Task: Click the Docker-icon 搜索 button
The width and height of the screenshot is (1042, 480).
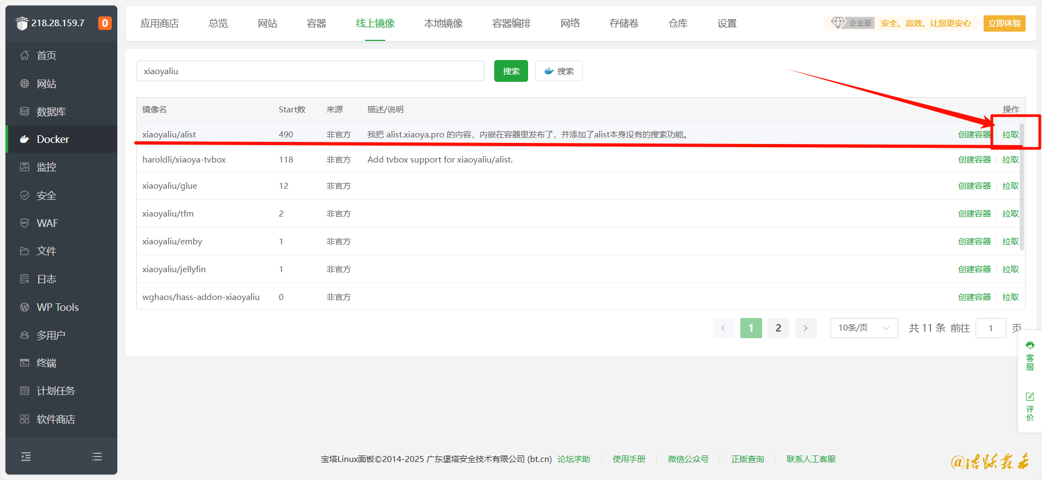Action: 559,71
